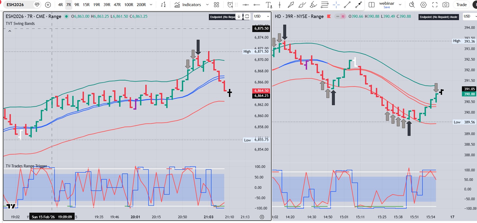Take a chart snapshot with camera icon

[x=446, y=5]
